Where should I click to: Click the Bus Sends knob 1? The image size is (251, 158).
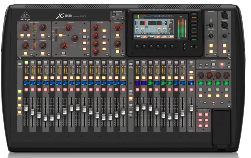pos(96,28)
